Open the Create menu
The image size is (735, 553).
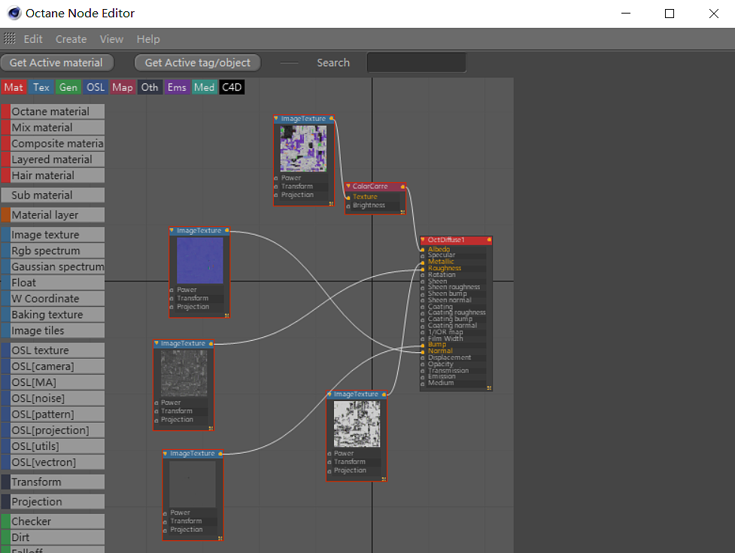coord(71,39)
